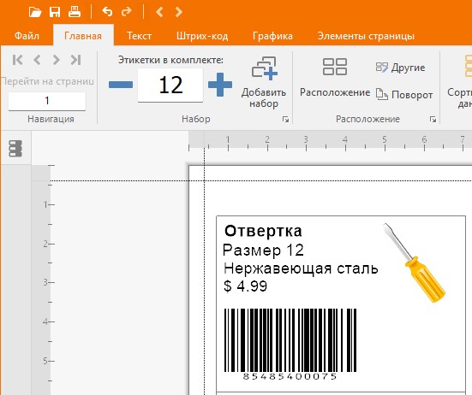Go to the previous page in Навигация
Image resolution: width=472 pixels, height=395 pixels.
[37, 60]
